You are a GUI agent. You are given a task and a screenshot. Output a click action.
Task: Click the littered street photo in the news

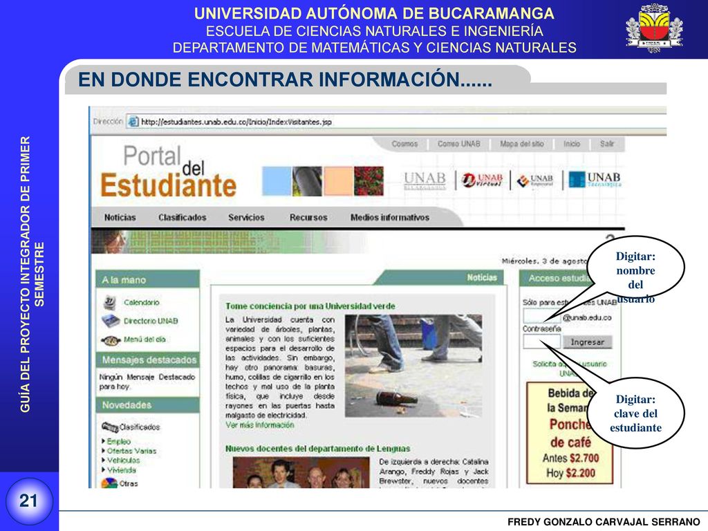point(413,366)
